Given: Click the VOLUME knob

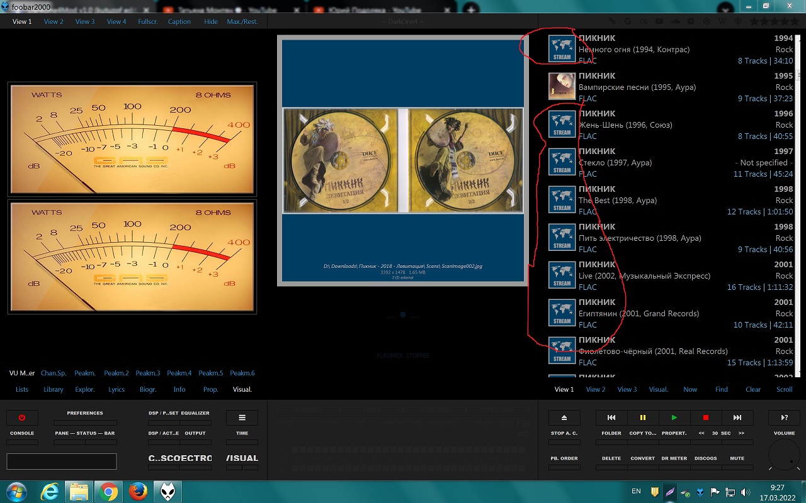Looking at the screenshot, I should click(x=784, y=455).
